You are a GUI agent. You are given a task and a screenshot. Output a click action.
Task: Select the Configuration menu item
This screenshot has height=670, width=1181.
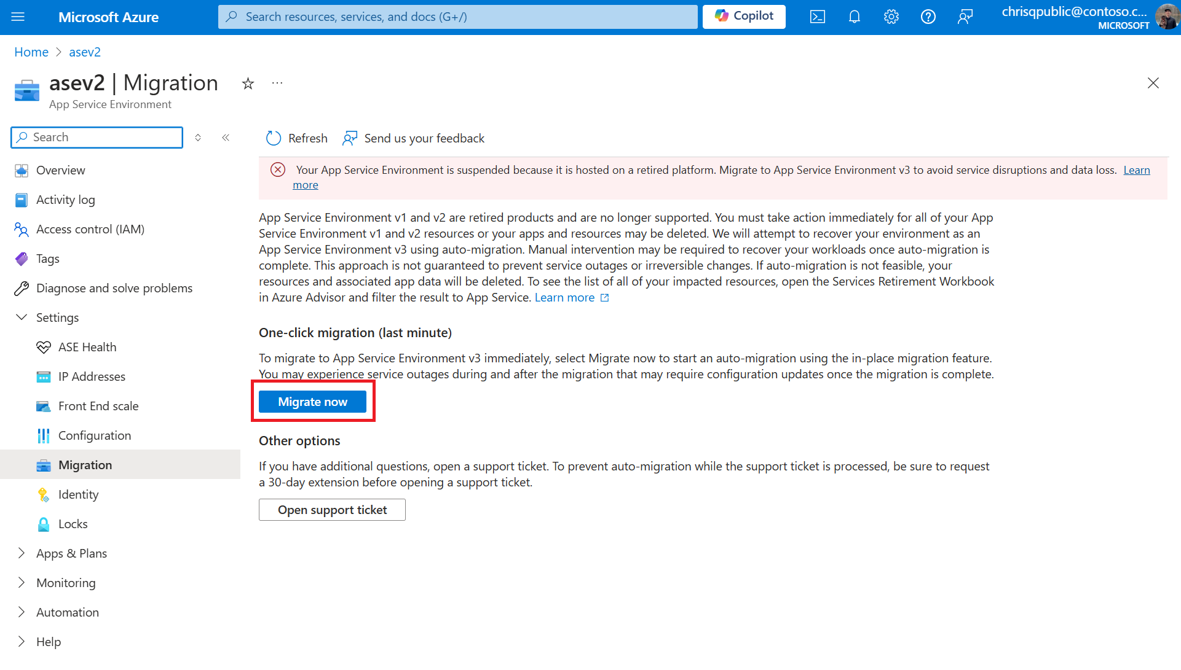point(95,435)
